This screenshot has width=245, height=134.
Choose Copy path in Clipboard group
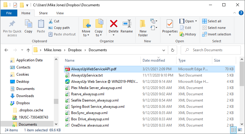point(59,28)
